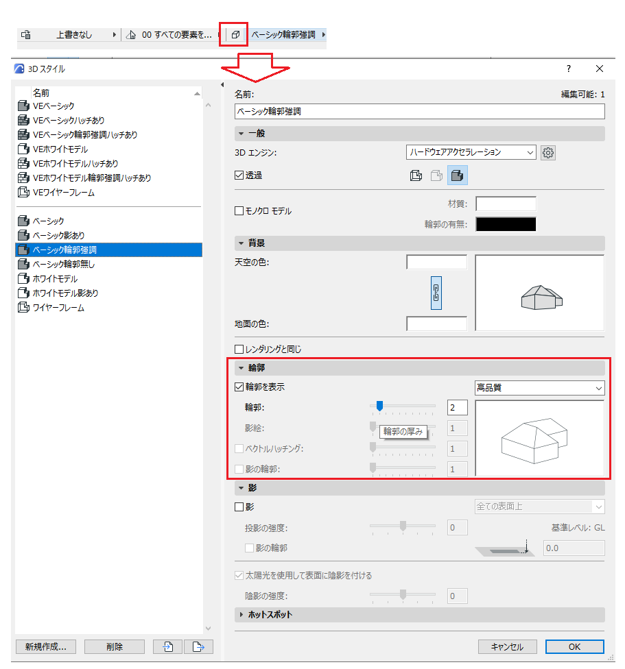Enable the モノクロ モデル checkbox

point(239,210)
